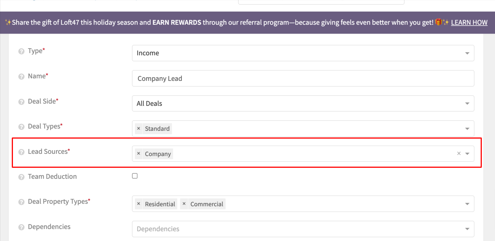
Task: Remove the Commercial property type tag
Action: [x=184, y=204]
